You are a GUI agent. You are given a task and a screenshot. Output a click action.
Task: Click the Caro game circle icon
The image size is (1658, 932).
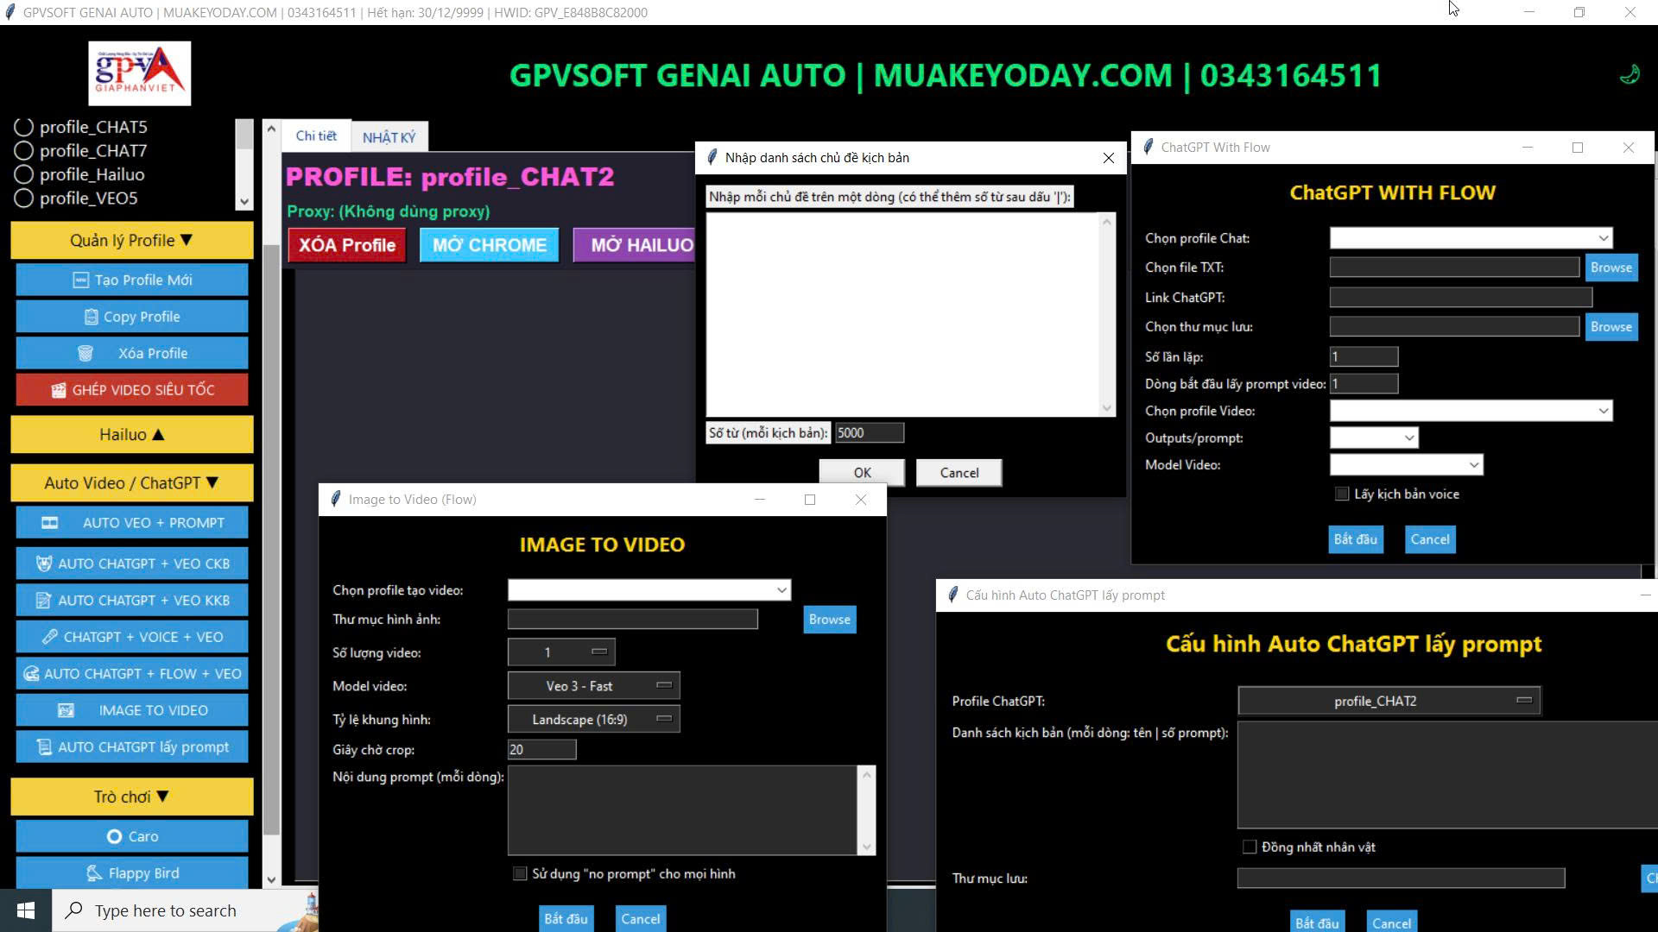click(114, 836)
